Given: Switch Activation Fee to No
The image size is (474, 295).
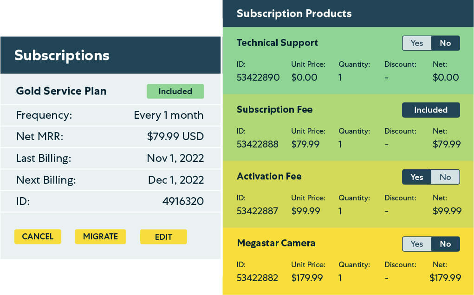Looking at the screenshot, I should tap(445, 177).
